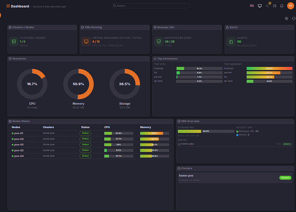This screenshot has height=212, width=296.
Task: Click the Storage PBS usage bar
Action: click(193, 131)
